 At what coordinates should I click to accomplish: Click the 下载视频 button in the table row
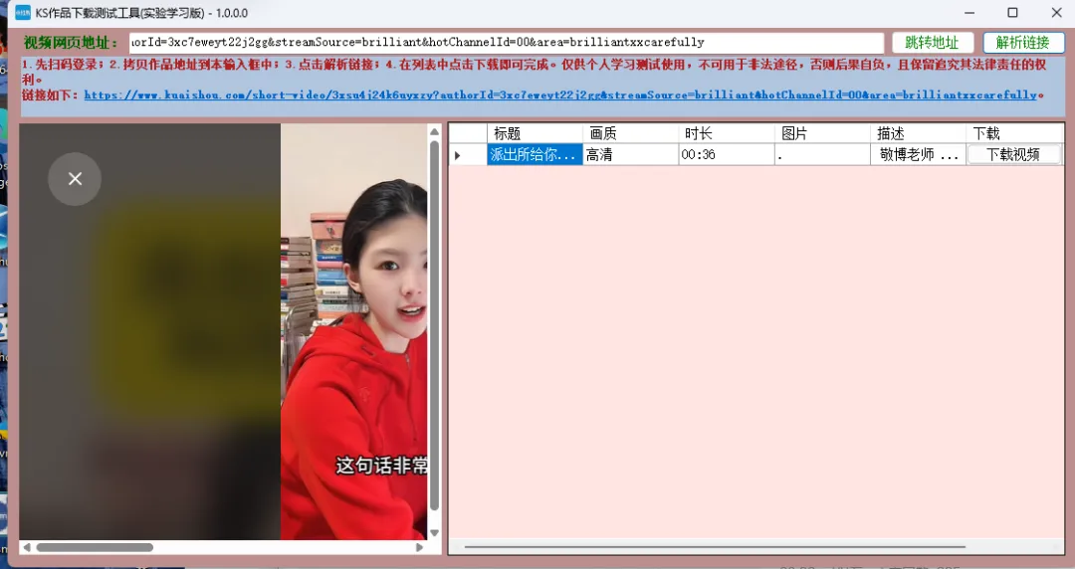click(x=1013, y=155)
